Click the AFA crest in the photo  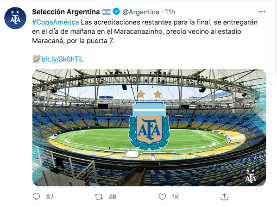tap(149, 120)
